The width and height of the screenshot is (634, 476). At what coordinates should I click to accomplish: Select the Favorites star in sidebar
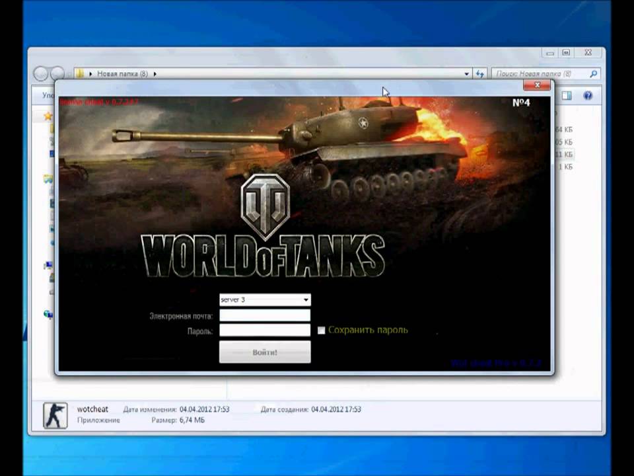(48, 116)
